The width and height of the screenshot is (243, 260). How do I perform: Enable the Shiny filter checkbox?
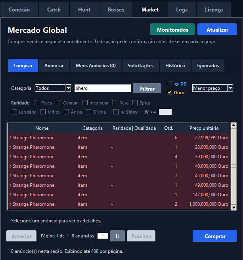click(116, 112)
